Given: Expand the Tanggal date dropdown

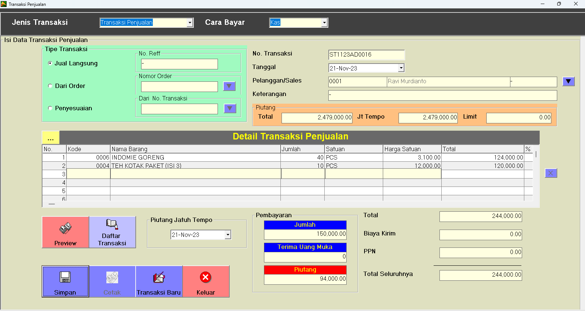Looking at the screenshot, I should 401,68.
